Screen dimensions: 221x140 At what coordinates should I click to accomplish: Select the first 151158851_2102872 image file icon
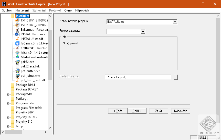tap(17, 20)
